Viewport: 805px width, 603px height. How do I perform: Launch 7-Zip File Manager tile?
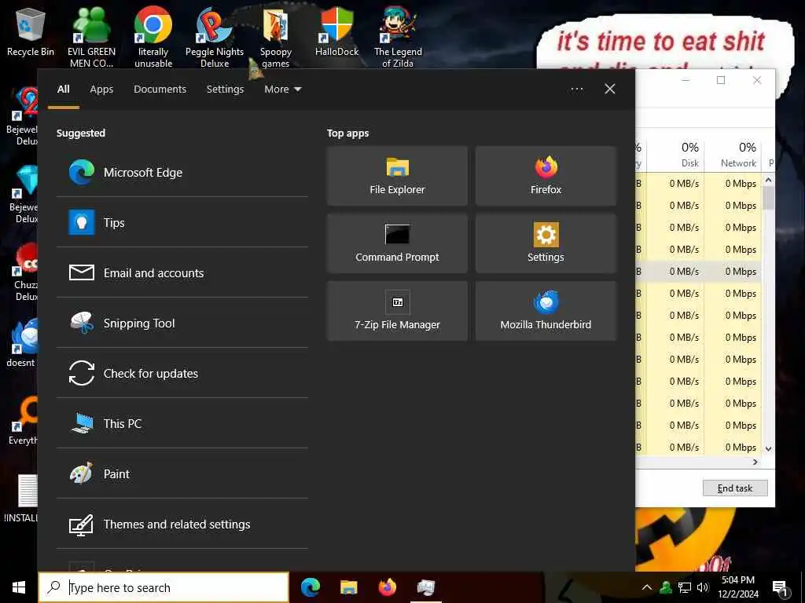pyautogui.click(x=397, y=311)
